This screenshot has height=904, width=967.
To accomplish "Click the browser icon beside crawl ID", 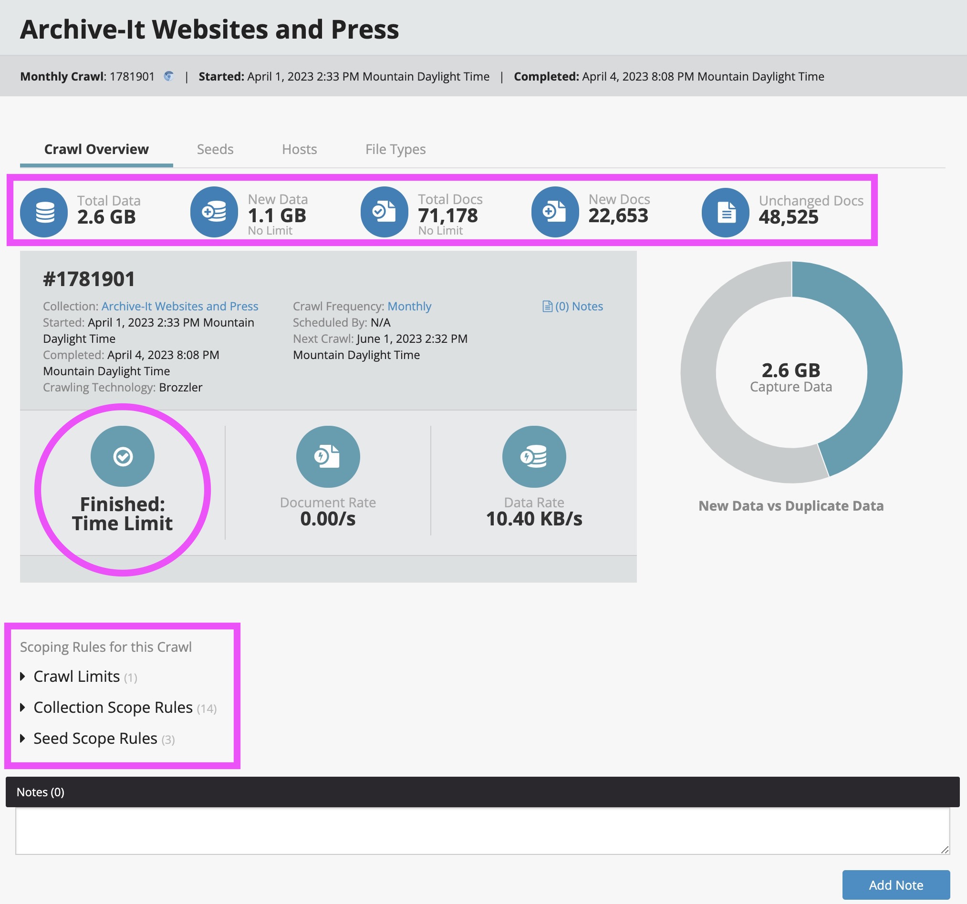I will 169,76.
